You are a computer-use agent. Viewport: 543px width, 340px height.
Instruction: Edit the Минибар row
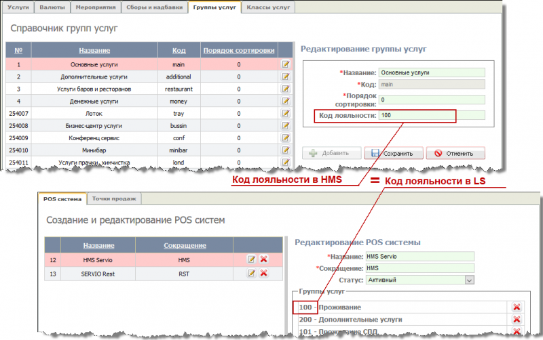(285, 150)
